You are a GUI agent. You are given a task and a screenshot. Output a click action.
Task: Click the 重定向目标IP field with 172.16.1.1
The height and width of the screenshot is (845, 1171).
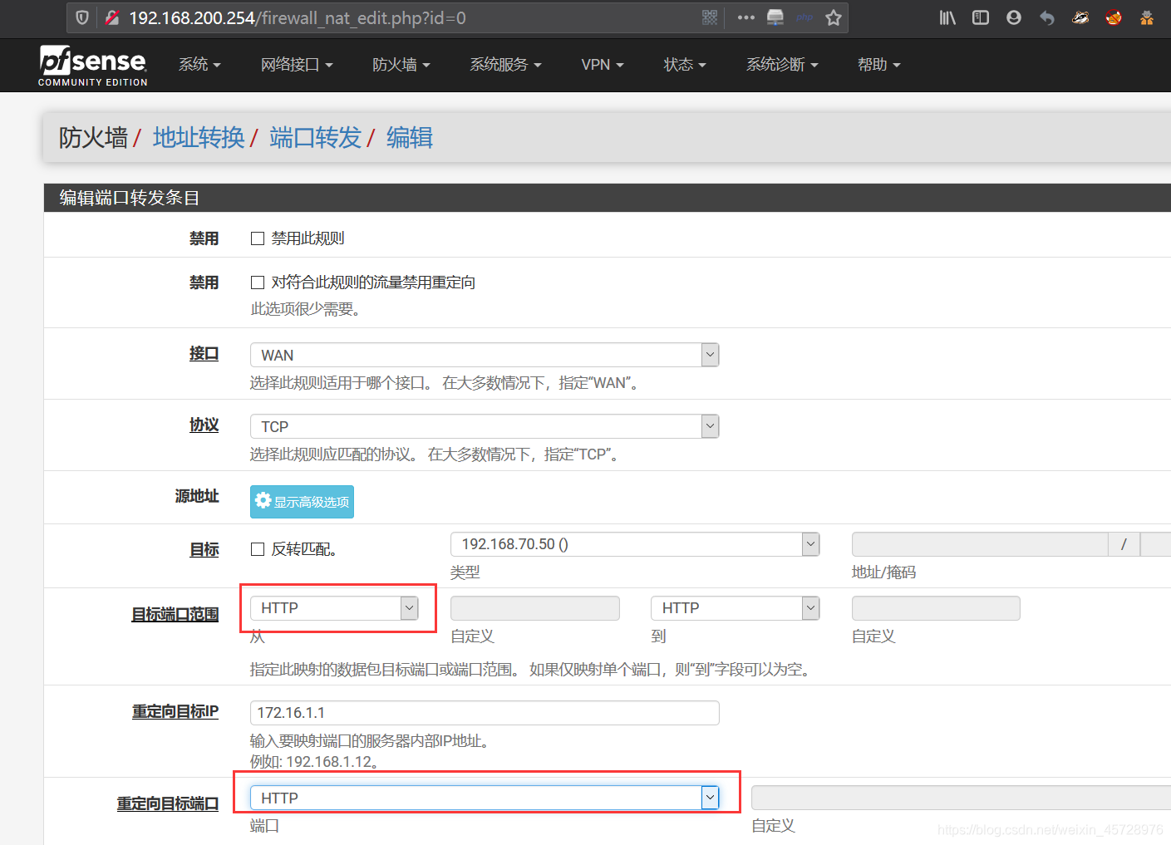coord(485,713)
